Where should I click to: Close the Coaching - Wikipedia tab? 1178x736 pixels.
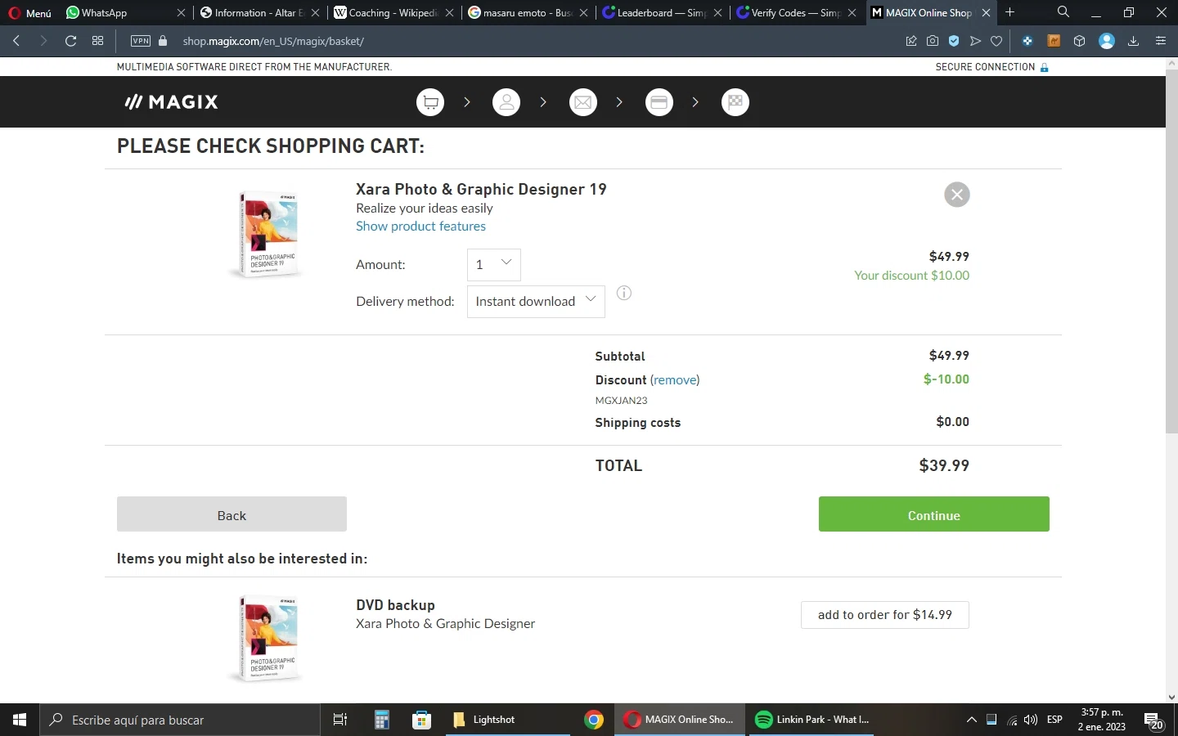pos(449,12)
